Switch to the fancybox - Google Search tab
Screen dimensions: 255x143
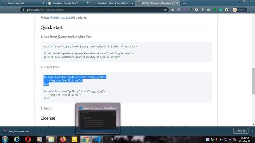pos(68,3)
